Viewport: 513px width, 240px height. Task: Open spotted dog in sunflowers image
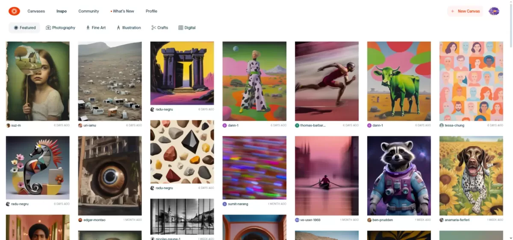(x=471, y=176)
